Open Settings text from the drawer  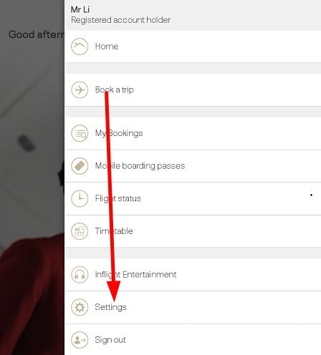click(x=110, y=307)
